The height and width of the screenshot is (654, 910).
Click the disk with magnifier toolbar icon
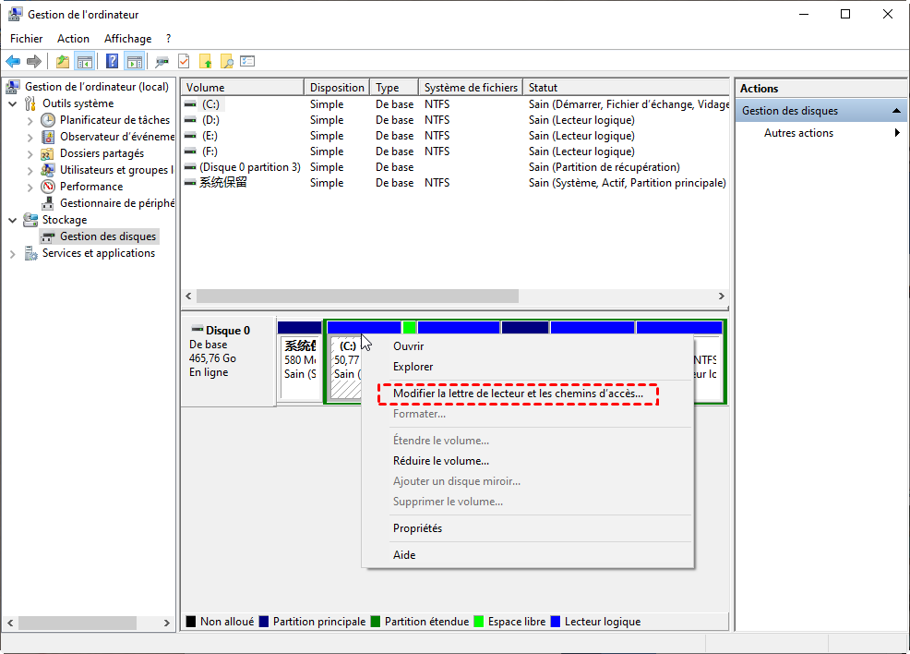162,61
